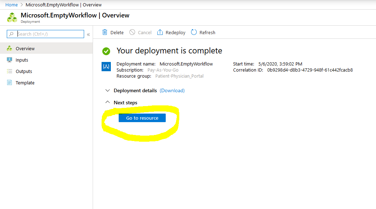Viewport: 376px width, 209px height.
Task: Click the green cubes deployment header icon
Action: tap(12, 18)
